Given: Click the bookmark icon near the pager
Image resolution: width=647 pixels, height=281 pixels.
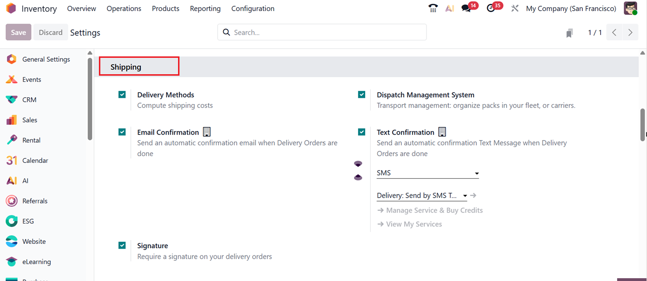Looking at the screenshot, I should pos(570,33).
